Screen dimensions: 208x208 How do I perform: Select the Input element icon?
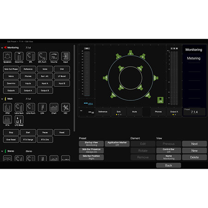tap(66, 56)
